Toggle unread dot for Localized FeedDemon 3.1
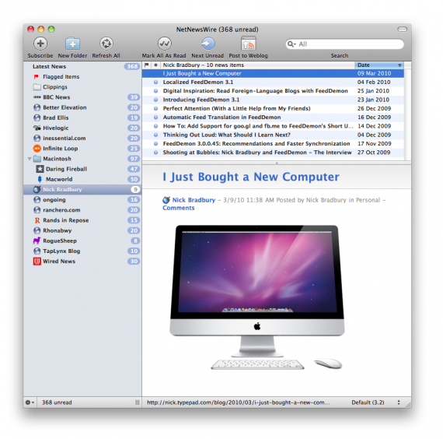The image size is (443, 439). coord(155,83)
